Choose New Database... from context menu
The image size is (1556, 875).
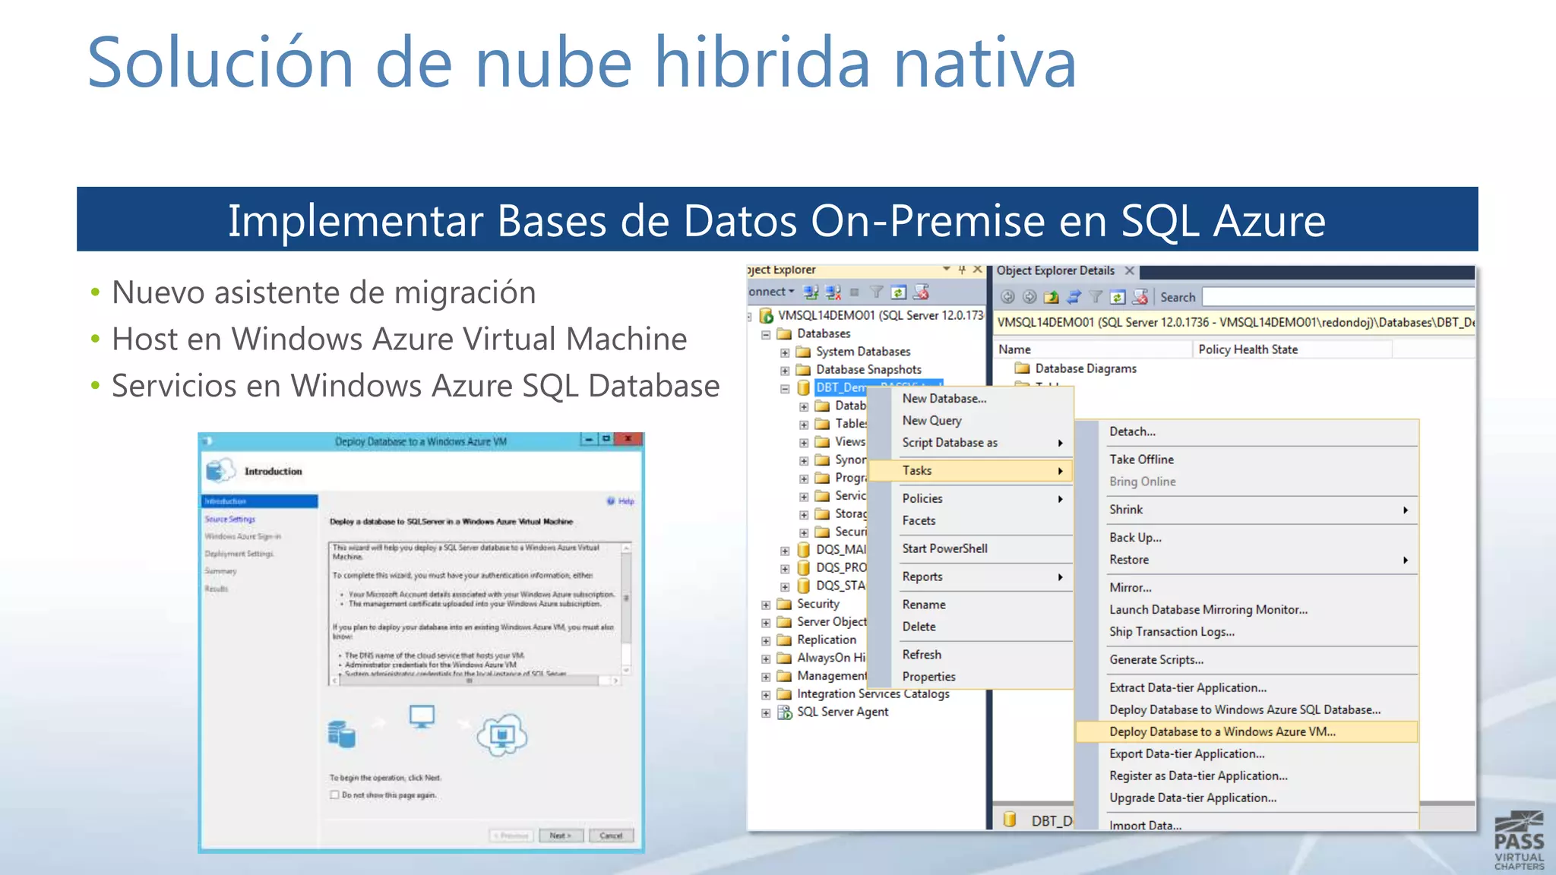pyautogui.click(x=971, y=398)
